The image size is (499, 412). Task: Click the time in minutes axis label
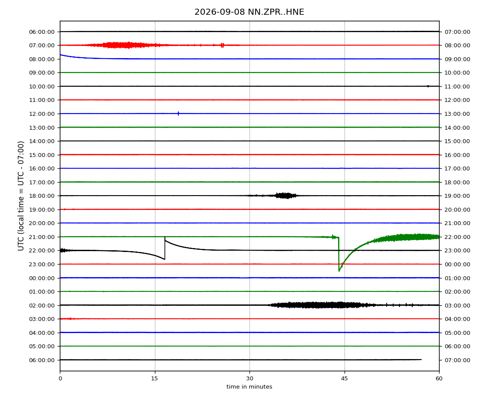pos(249,387)
